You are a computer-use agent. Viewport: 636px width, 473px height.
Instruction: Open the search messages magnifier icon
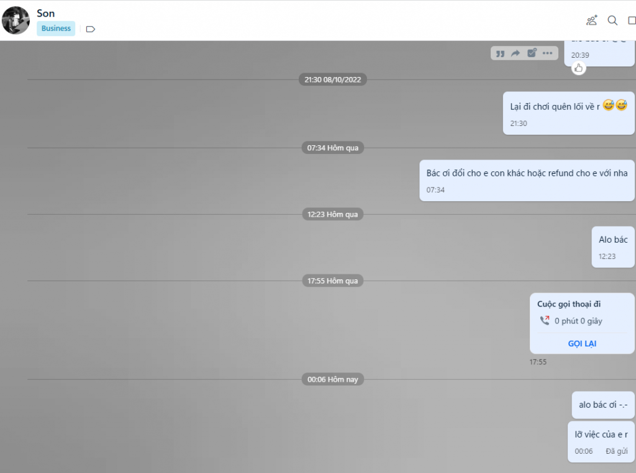pyautogui.click(x=612, y=20)
